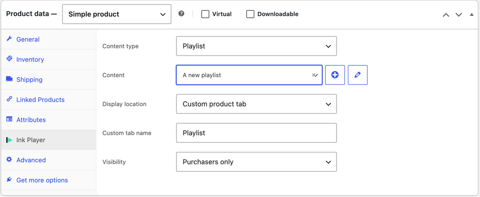
Task: Switch to the Inventory tab
Action: (x=48, y=59)
